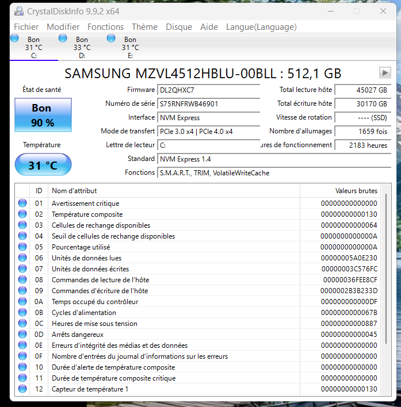401x407 pixels.
Task: Click Total lecture hôte value 45027 GB
Action: coord(363,90)
